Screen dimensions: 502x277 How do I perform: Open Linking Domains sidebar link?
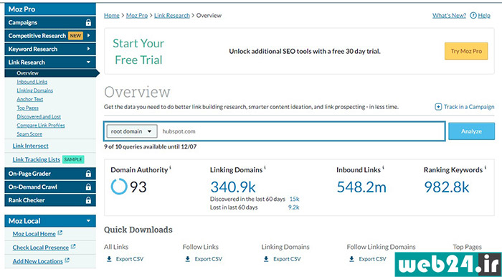(x=35, y=90)
